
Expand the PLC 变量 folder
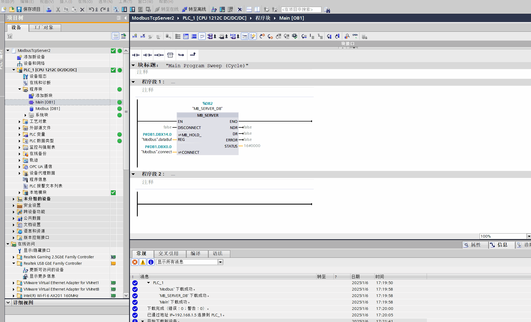click(19, 134)
